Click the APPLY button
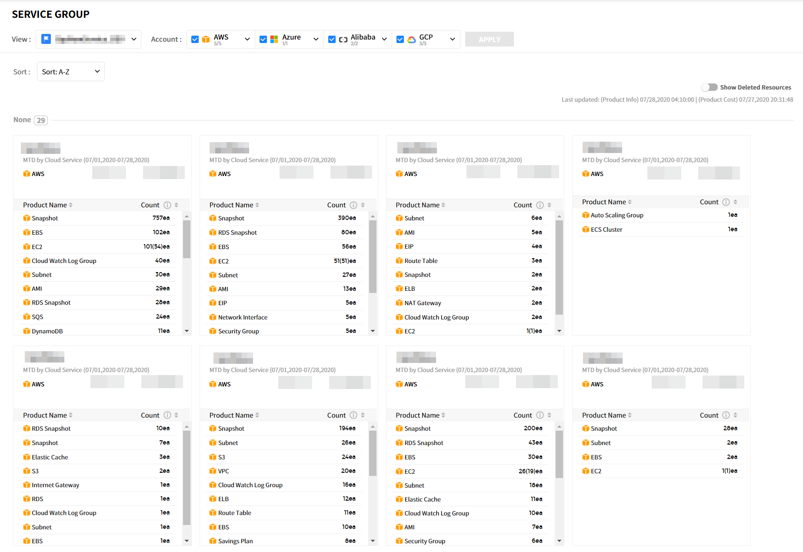The width and height of the screenshot is (803, 552). point(489,40)
